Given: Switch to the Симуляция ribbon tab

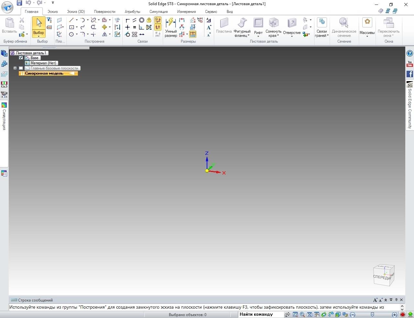Looking at the screenshot, I should (x=158, y=12).
